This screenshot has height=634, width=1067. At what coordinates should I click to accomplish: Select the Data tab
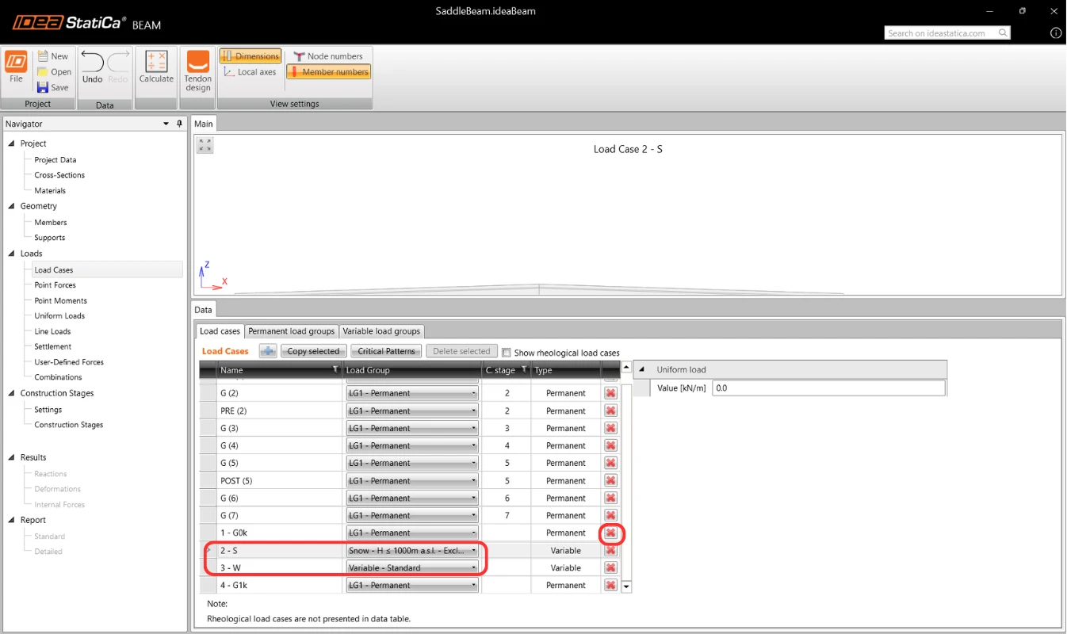[x=204, y=310]
